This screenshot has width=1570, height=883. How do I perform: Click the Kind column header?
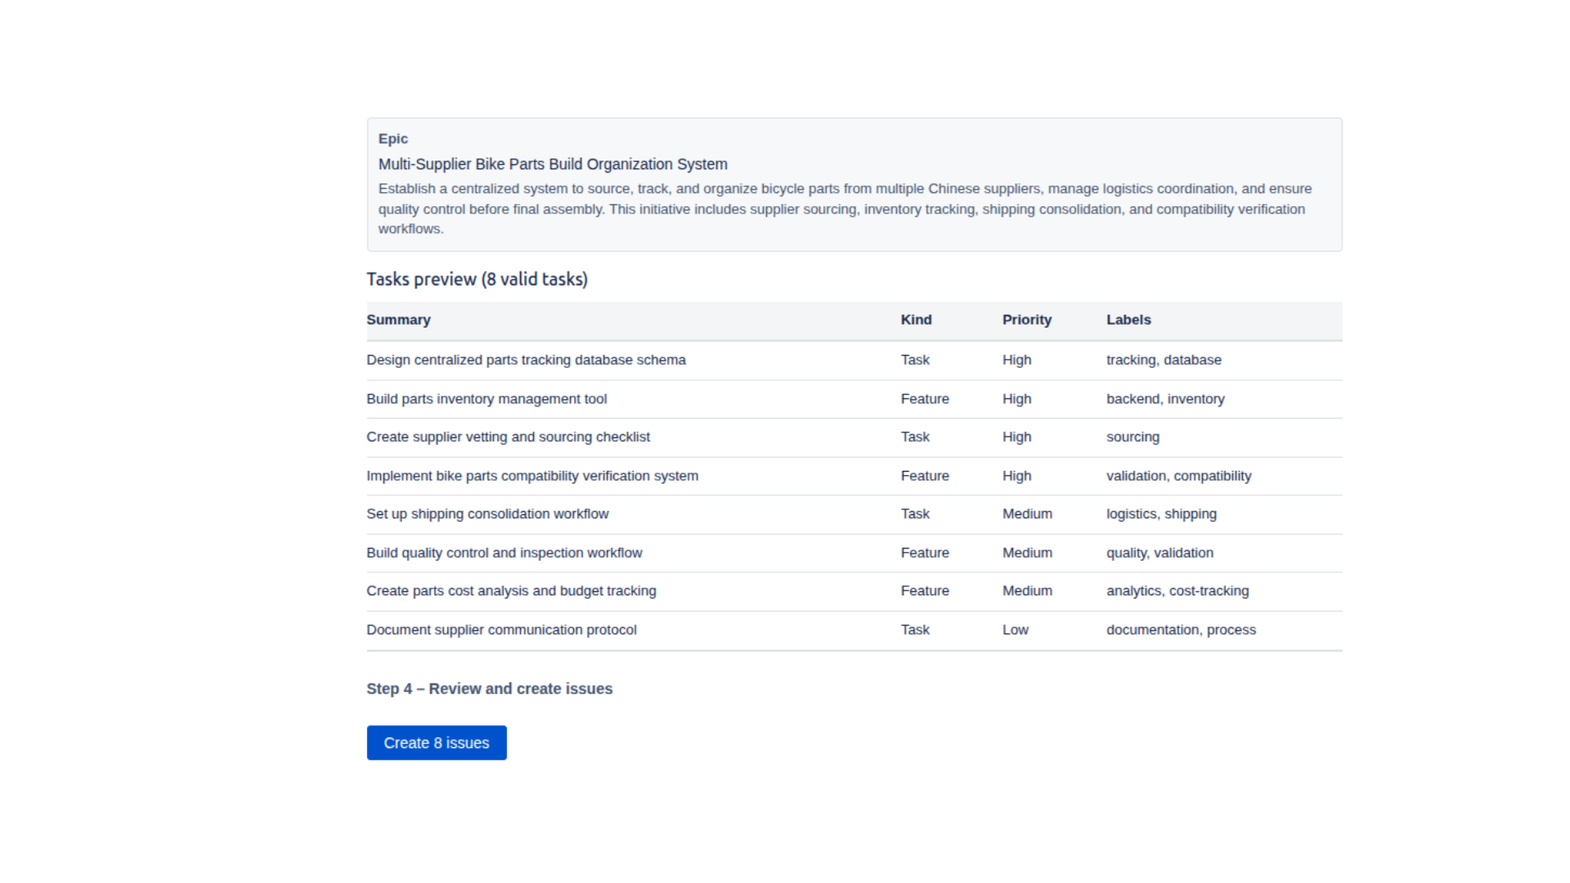(x=916, y=320)
